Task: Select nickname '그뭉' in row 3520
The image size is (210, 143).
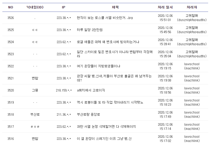Action: pyautogui.click(x=35, y=90)
